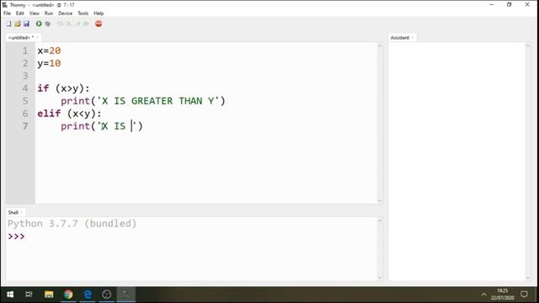The width and height of the screenshot is (539, 303).
Task: Click inside the 'X IS ' string on line 7
Action: [x=117, y=126]
